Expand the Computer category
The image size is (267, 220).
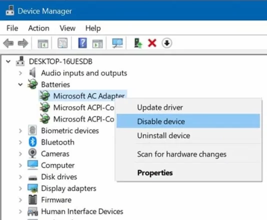20,165
